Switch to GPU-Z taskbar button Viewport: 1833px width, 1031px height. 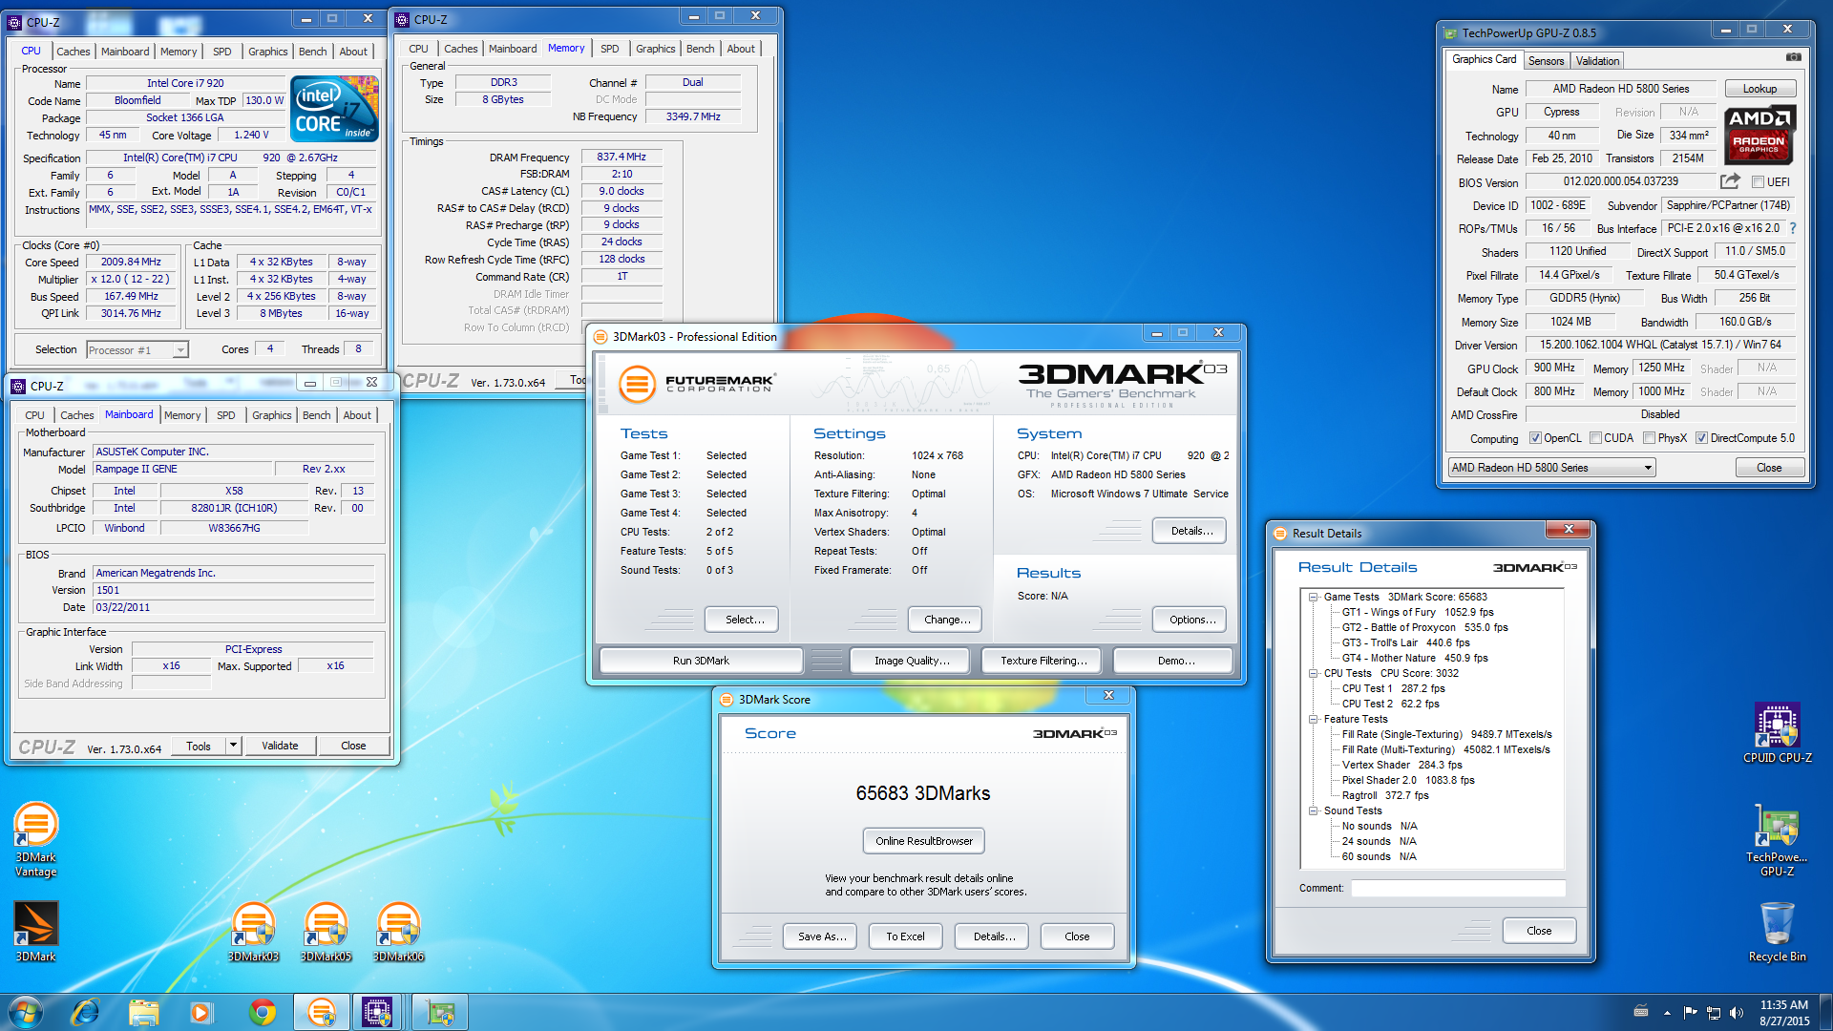(x=439, y=1012)
